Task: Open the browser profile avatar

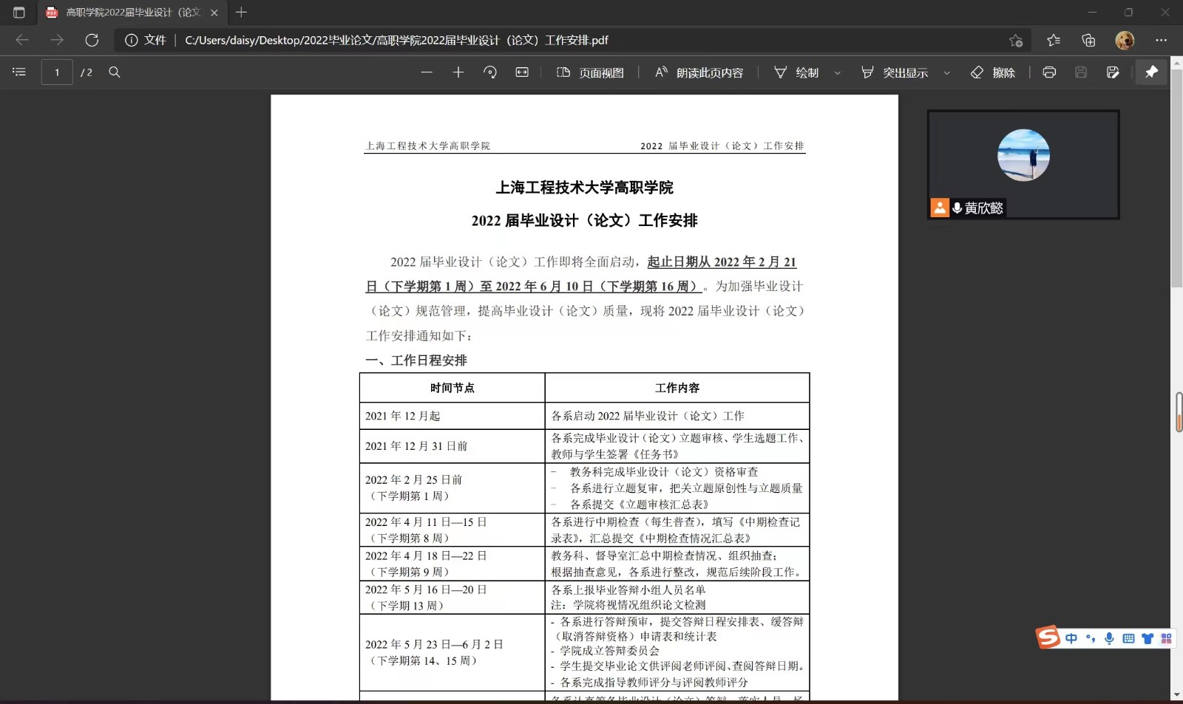Action: click(x=1125, y=40)
